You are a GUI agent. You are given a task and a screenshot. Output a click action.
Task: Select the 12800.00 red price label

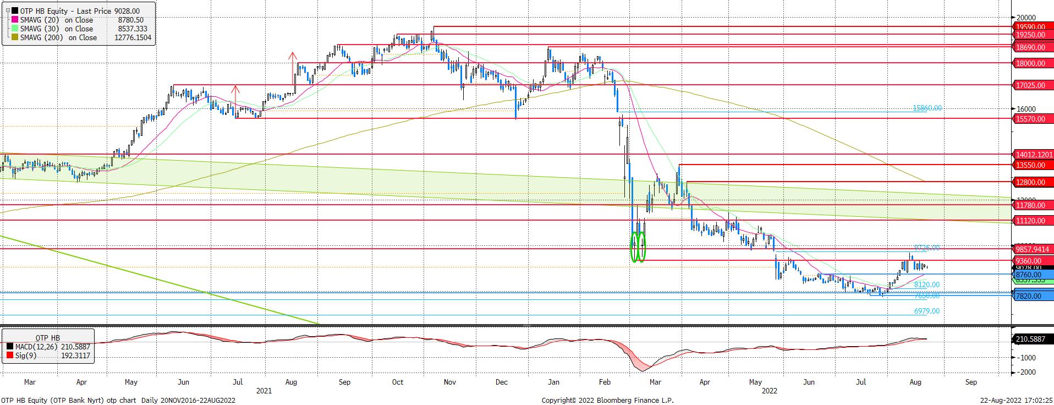tap(1034, 182)
